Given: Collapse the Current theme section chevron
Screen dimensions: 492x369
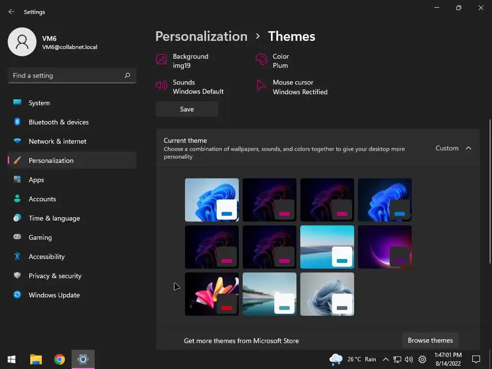Looking at the screenshot, I should (x=468, y=148).
